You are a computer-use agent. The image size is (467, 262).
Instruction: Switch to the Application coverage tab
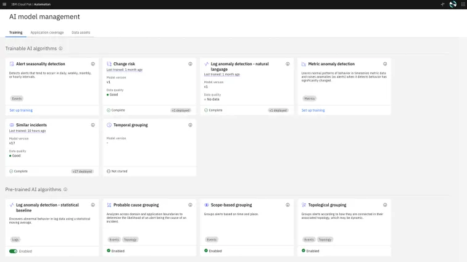47,32
